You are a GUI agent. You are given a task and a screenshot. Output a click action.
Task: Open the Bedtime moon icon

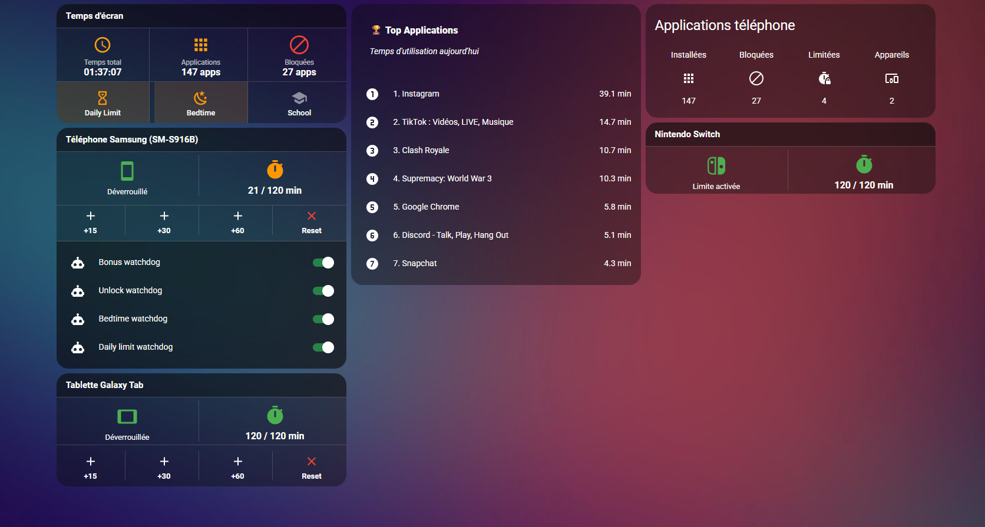click(201, 98)
